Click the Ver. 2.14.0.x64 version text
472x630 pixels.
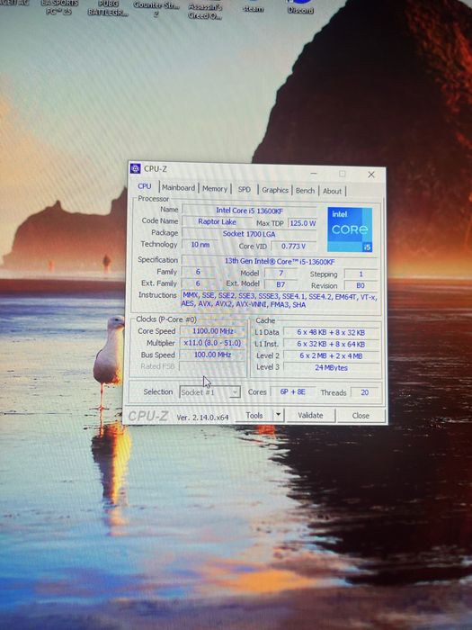202,418
